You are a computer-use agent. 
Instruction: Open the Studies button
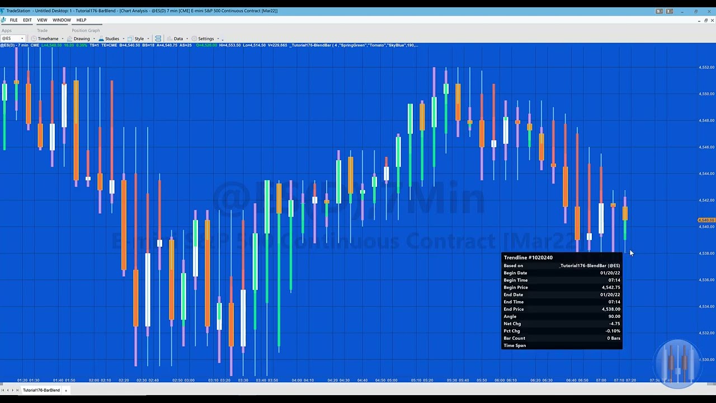click(112, 39)
